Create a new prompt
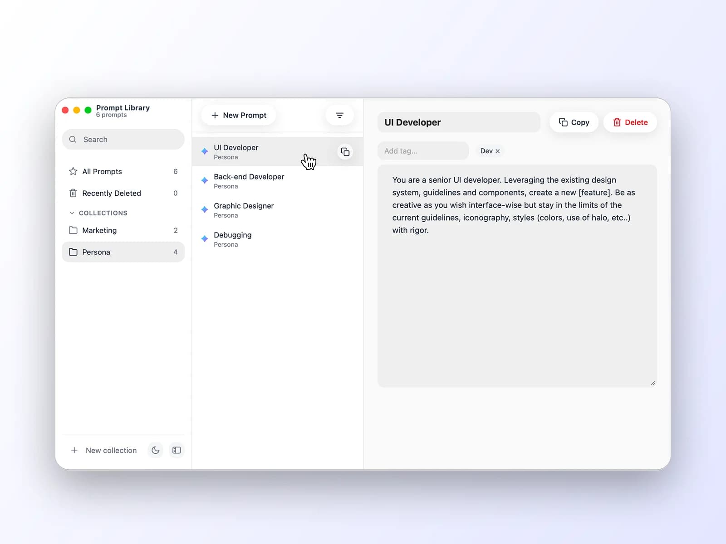 point(238,115)
